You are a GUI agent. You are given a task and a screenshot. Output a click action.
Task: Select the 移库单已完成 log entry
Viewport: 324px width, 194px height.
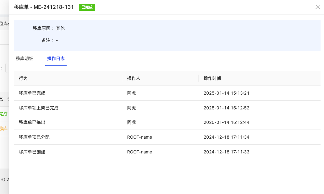[32, 93]
